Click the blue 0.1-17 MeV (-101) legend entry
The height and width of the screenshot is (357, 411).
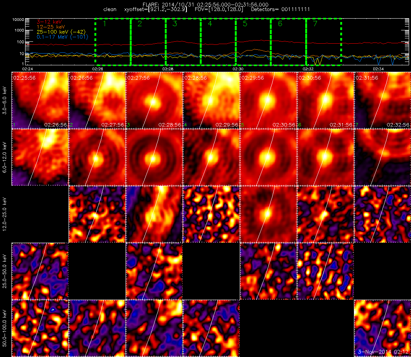(x=62, y=37)
